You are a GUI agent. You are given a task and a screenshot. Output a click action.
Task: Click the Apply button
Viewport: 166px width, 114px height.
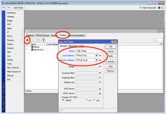point(110,56)
